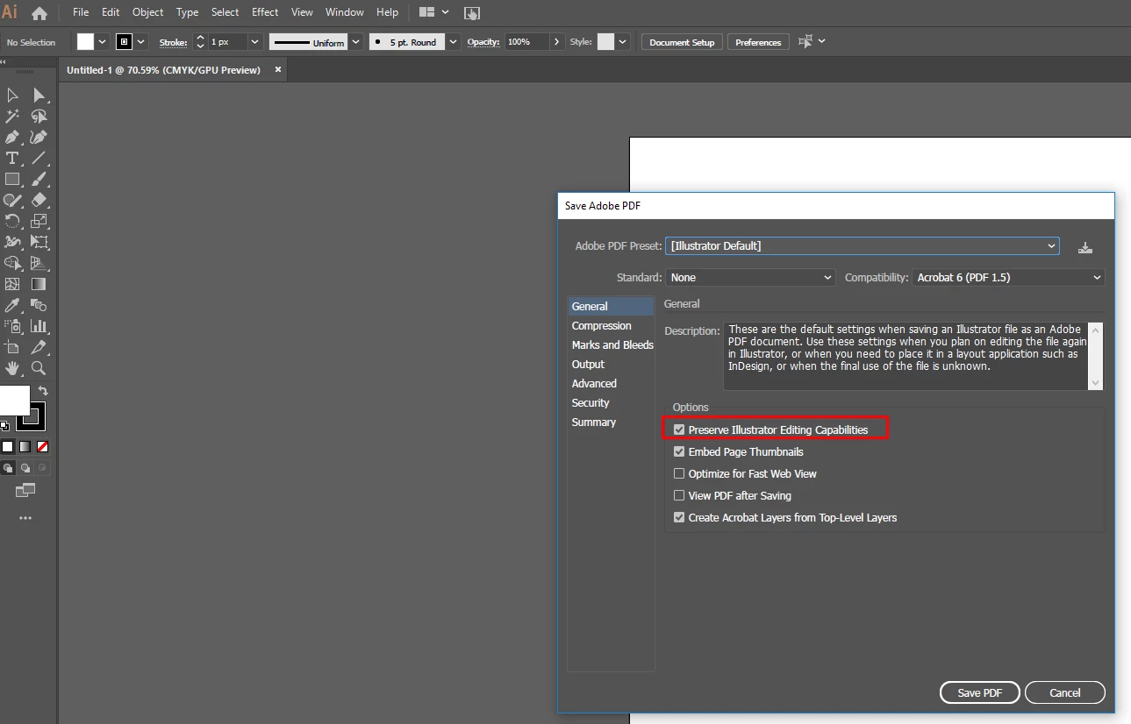Select the Rectangle tool
Screen dimensions: 1131x724
[12, 179]
